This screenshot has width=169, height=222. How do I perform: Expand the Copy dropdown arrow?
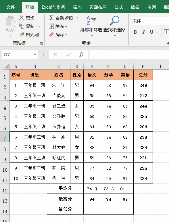click(39, 26)
